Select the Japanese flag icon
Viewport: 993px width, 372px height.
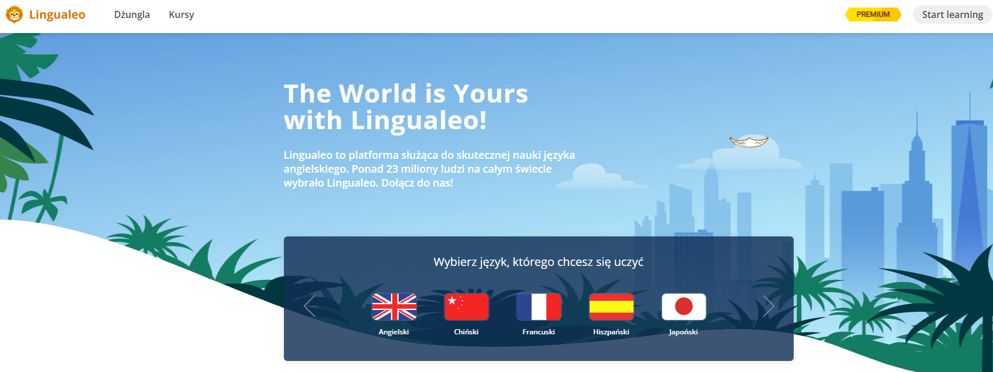pyautogui.click(x=684, y=307)
